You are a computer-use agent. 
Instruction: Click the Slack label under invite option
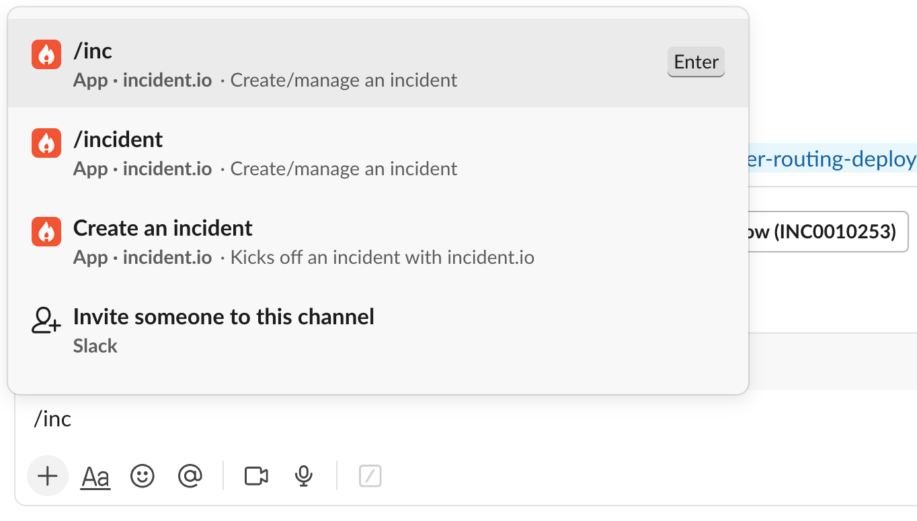95,346
